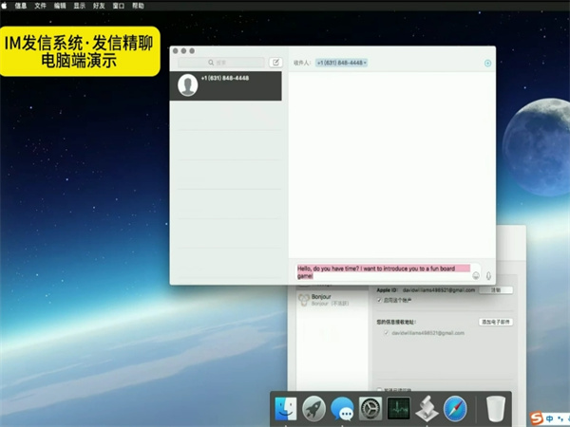Click the 注销 sign out button
570x427 pixels.
point(495,289)
